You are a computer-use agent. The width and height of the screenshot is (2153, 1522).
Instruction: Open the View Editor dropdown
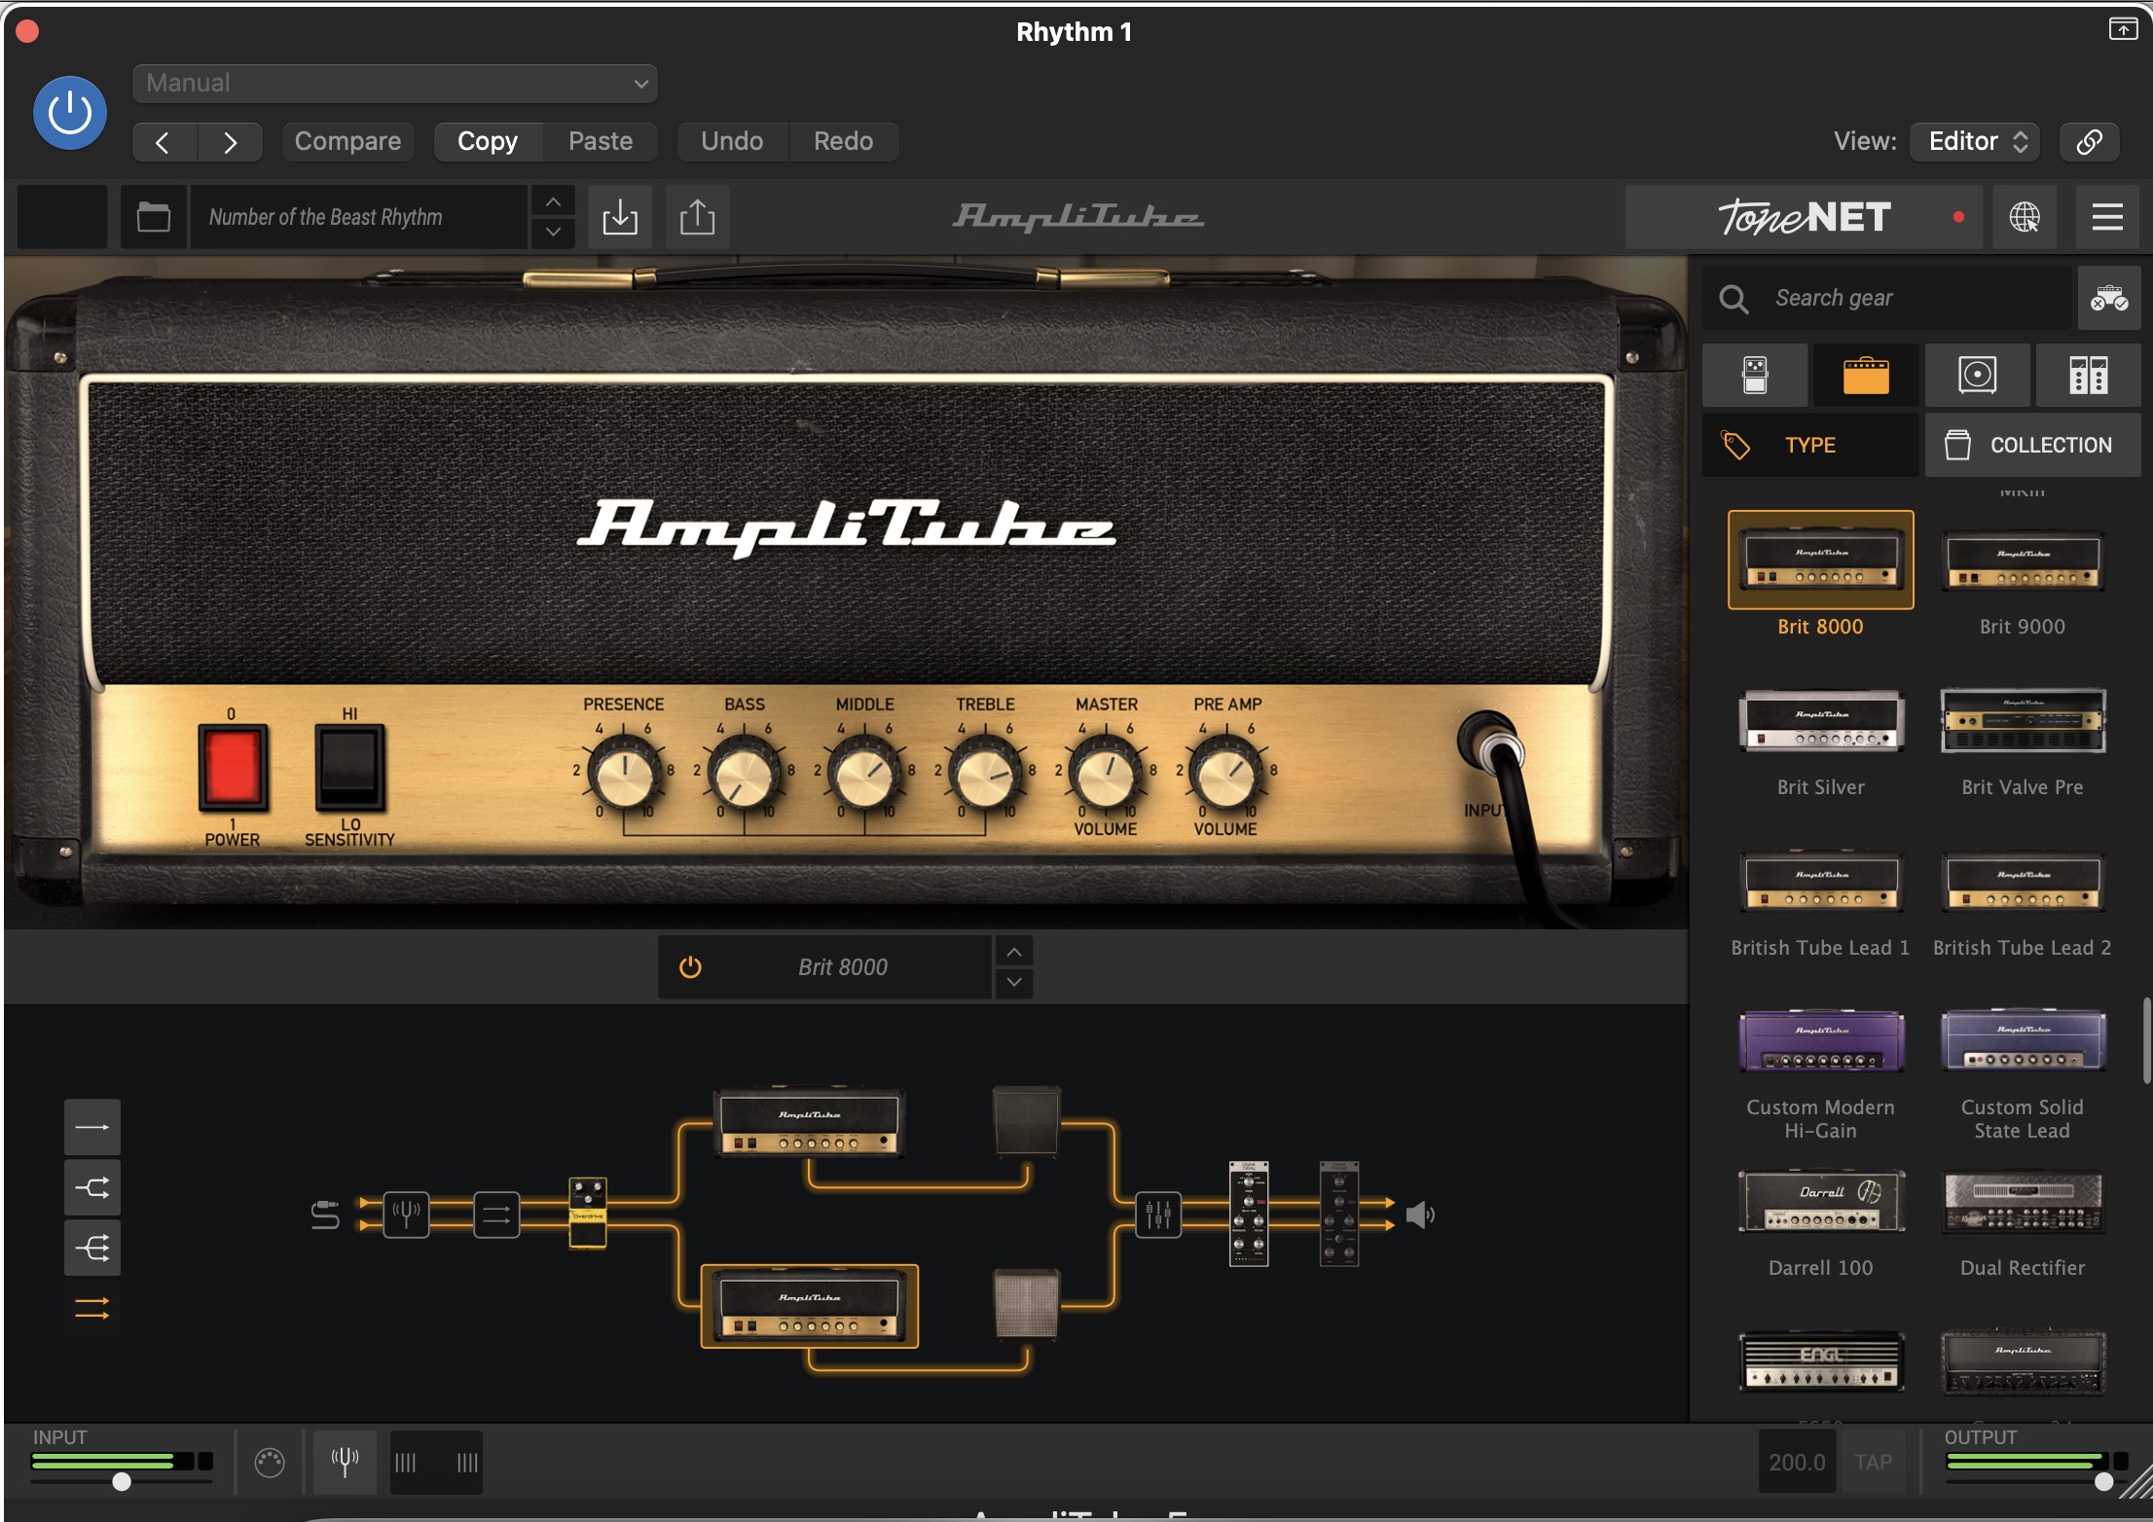click(x=1976, y=141)
